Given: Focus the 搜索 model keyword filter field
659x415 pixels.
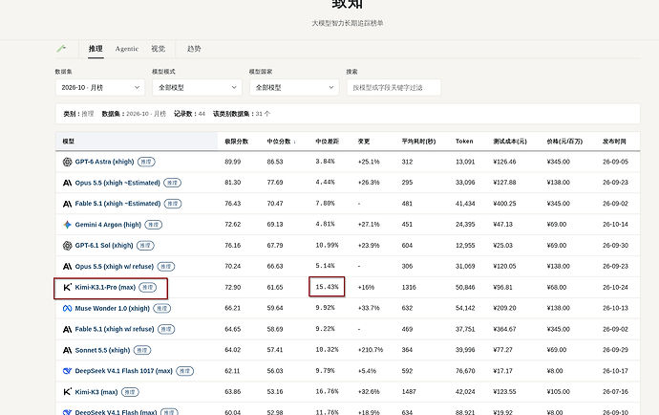Looking at the screenshot, I should pos(393,88).
